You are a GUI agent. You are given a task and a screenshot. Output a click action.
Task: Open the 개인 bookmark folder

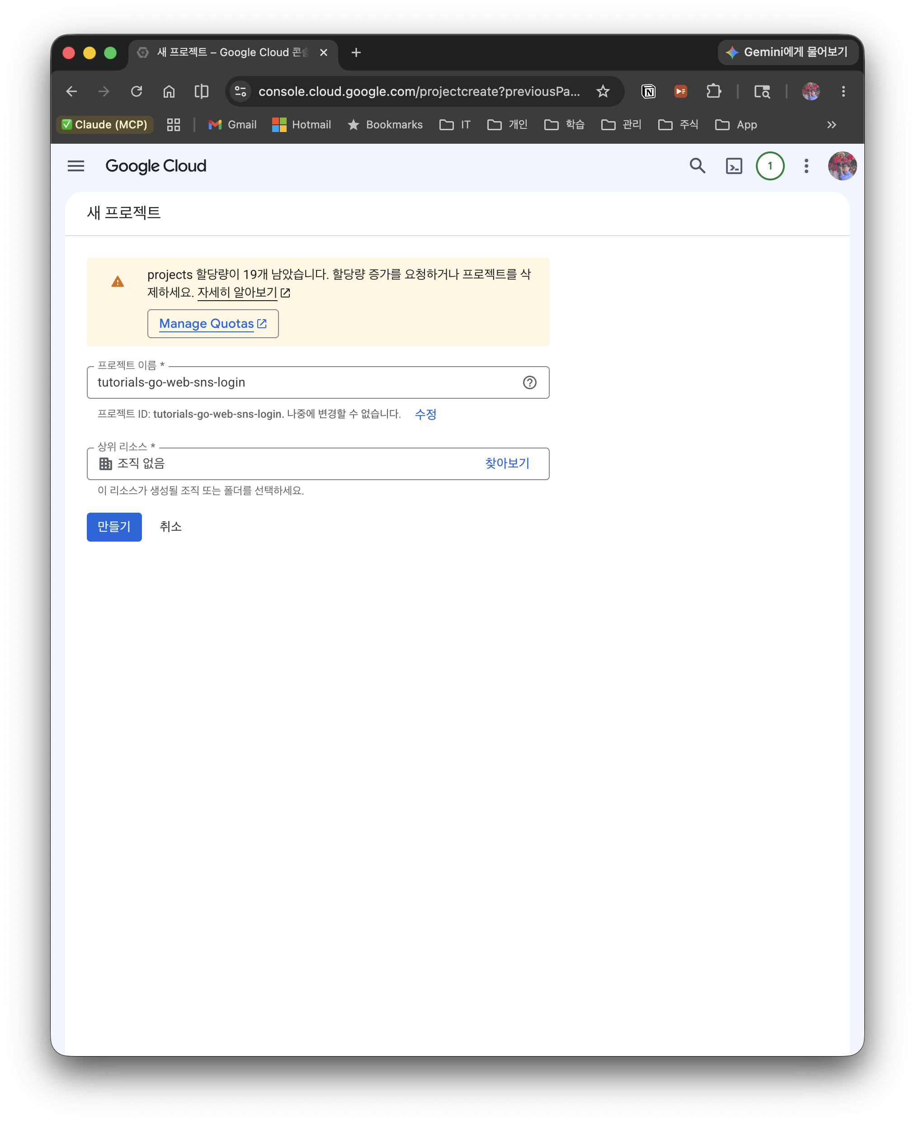pos(508,125)
